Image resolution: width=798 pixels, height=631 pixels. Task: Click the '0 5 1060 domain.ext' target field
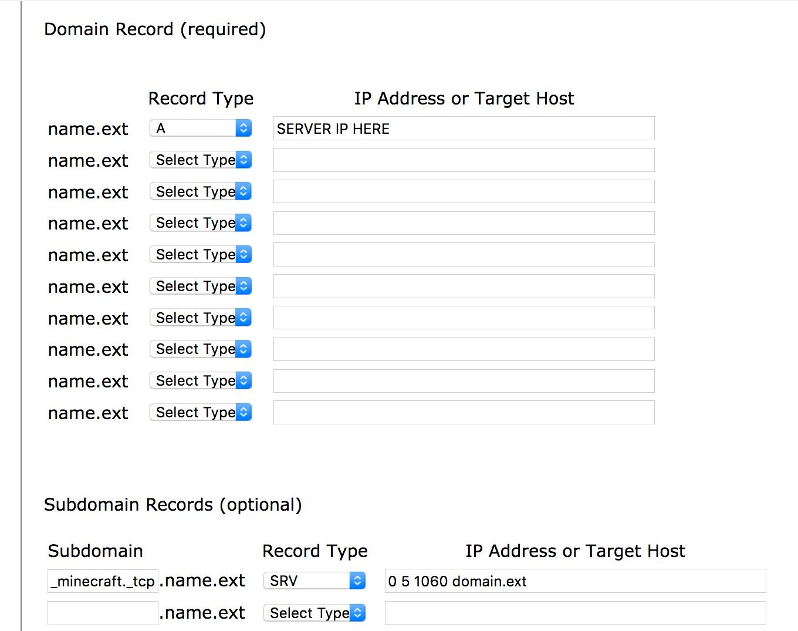point(575,581)
